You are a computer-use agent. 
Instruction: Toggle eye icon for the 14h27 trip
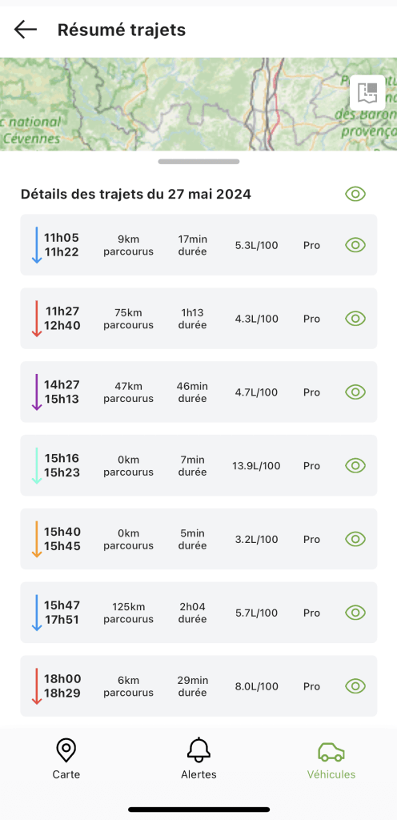355,392
